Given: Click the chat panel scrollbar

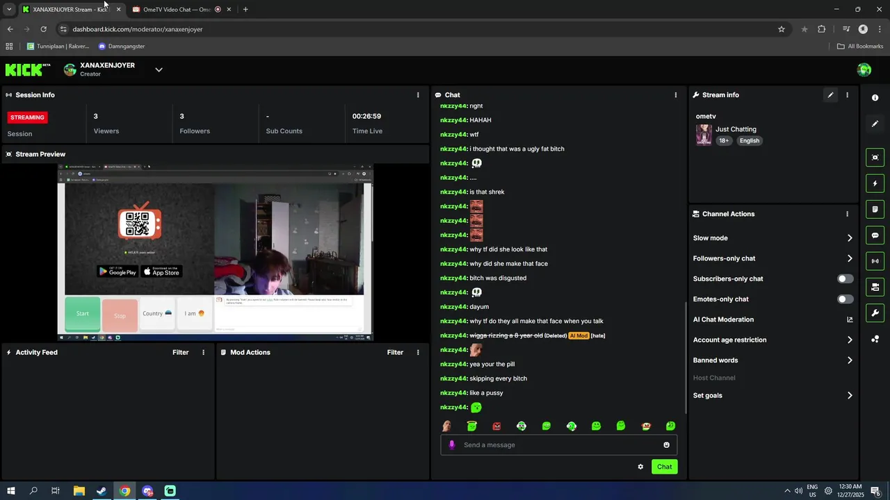Looking at the screenshot, I should pyautogui.click(x=684, y=359).
